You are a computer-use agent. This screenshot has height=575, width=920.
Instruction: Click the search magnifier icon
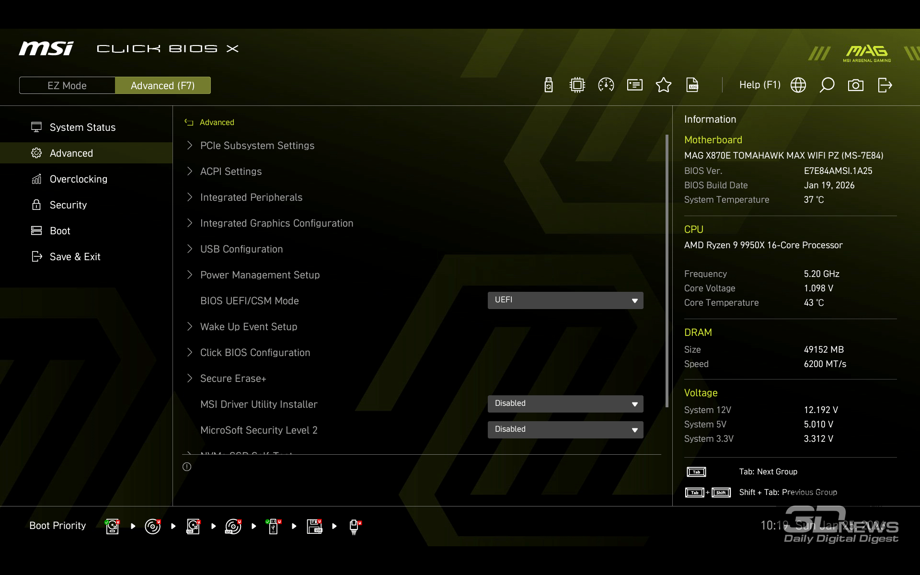point(827,85)
